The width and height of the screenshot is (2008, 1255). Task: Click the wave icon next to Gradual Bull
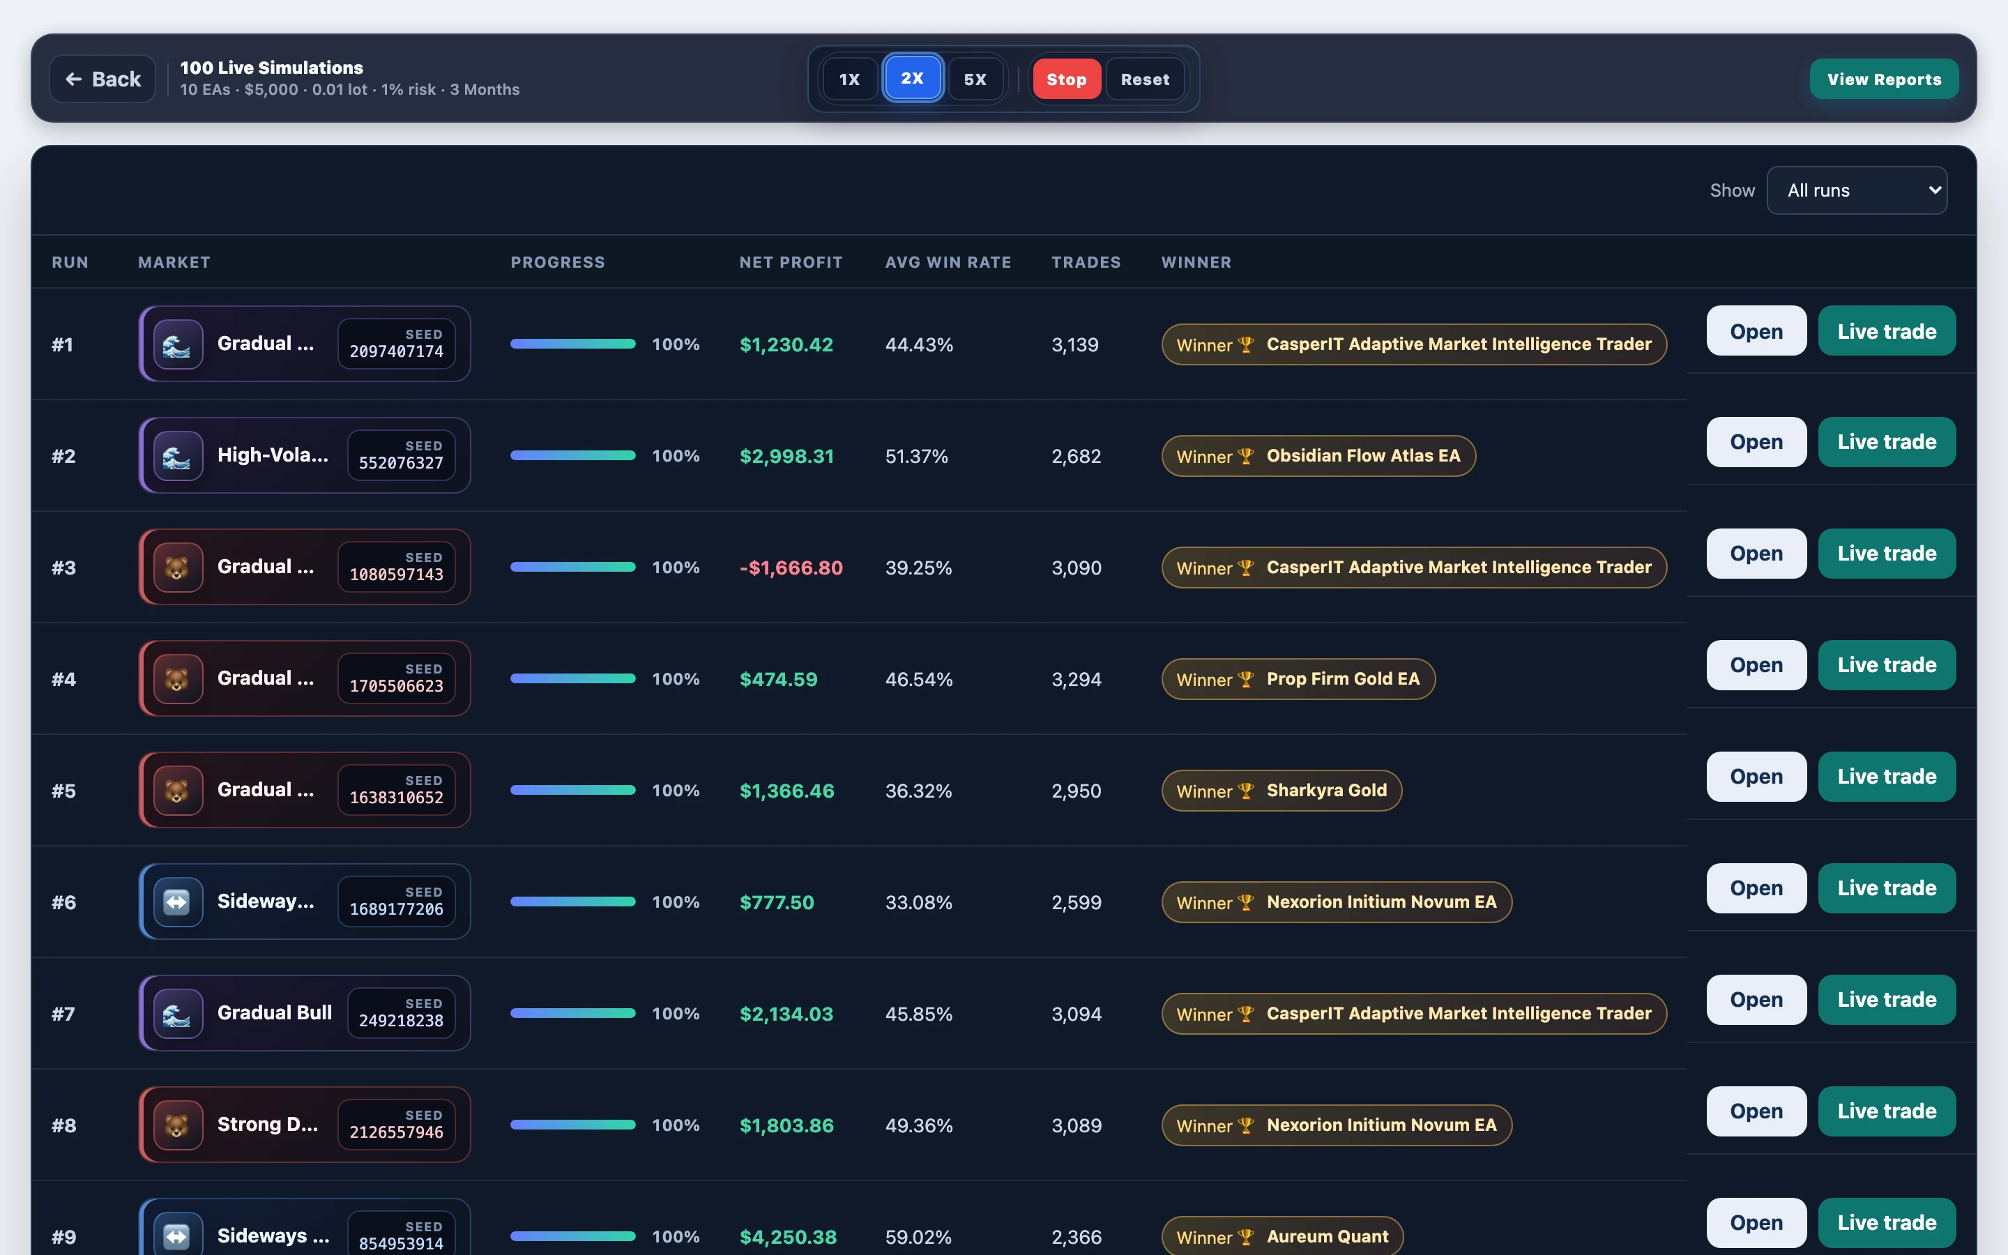tap(178, 1014)
